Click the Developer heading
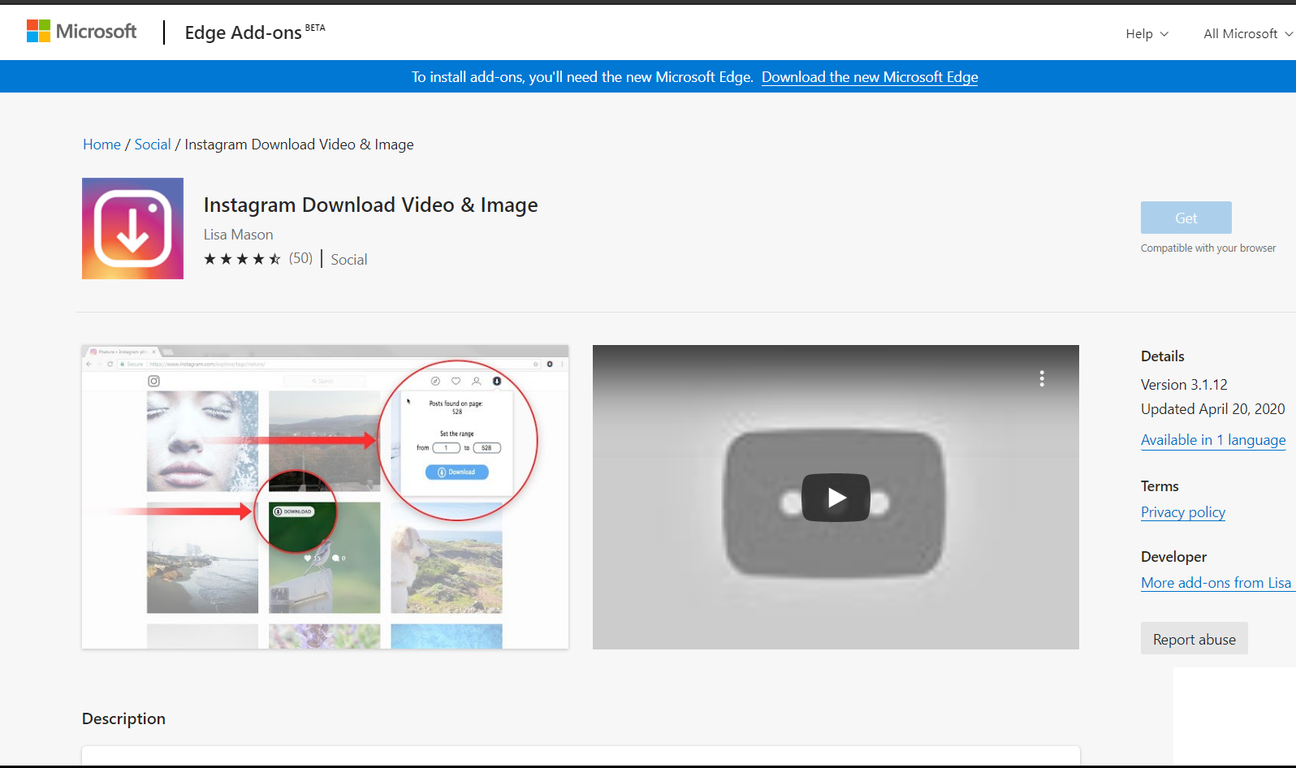The image size is (1296, 768). click(1173, 557)
